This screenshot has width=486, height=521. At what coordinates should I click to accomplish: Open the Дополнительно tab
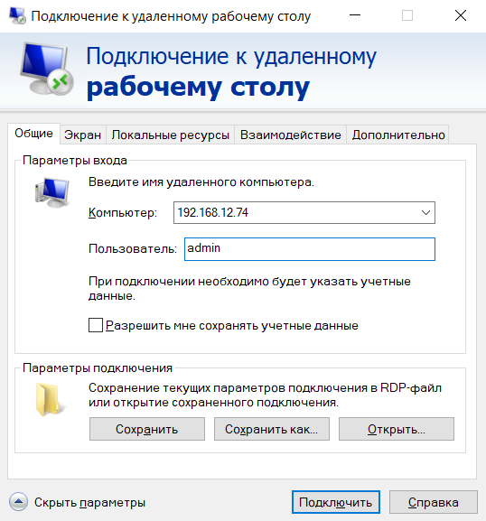tap(397, 135)
